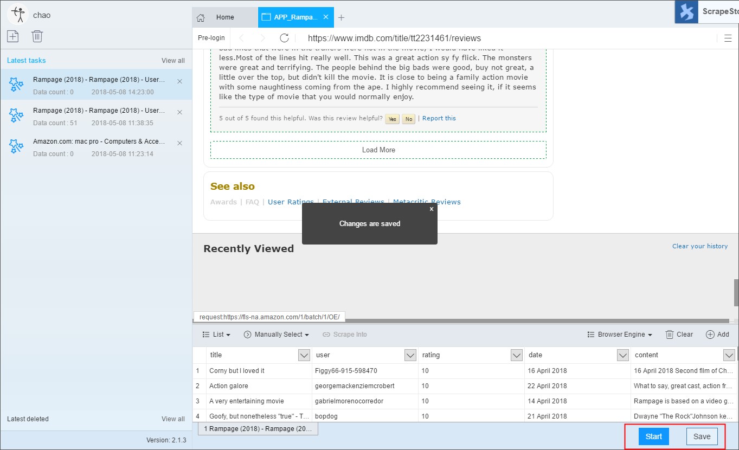
Task: Click the Add field plus icon
Action: click(710, 335)
